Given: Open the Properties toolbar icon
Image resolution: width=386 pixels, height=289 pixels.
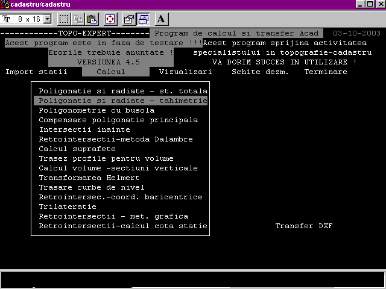Looking at the screenshot, I should (x=129, y=19).
